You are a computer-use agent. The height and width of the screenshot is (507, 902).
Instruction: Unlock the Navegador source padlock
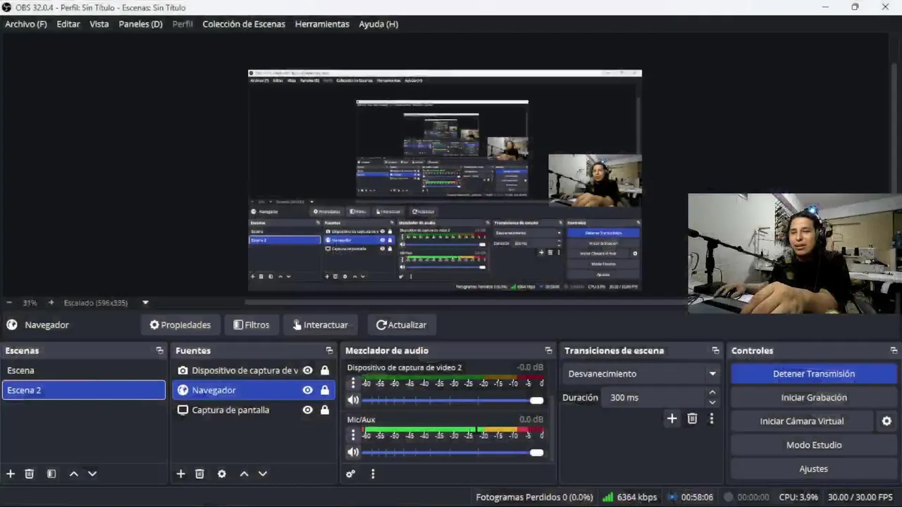pos(325,390)
